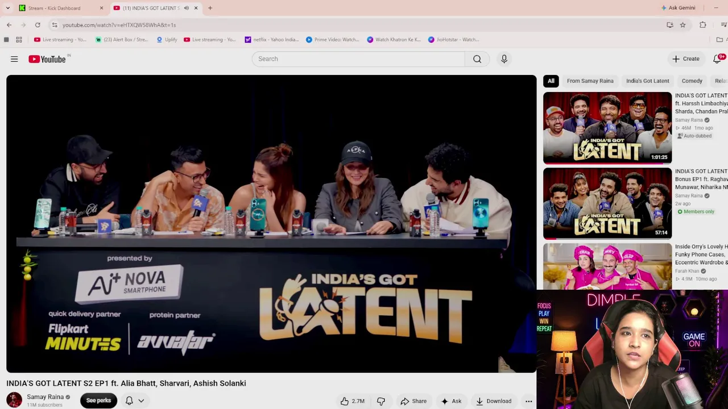Open all bookmarks folder icon
This screenshot has width=728, height=409.
pyautogui.click(x=719, y=40)
